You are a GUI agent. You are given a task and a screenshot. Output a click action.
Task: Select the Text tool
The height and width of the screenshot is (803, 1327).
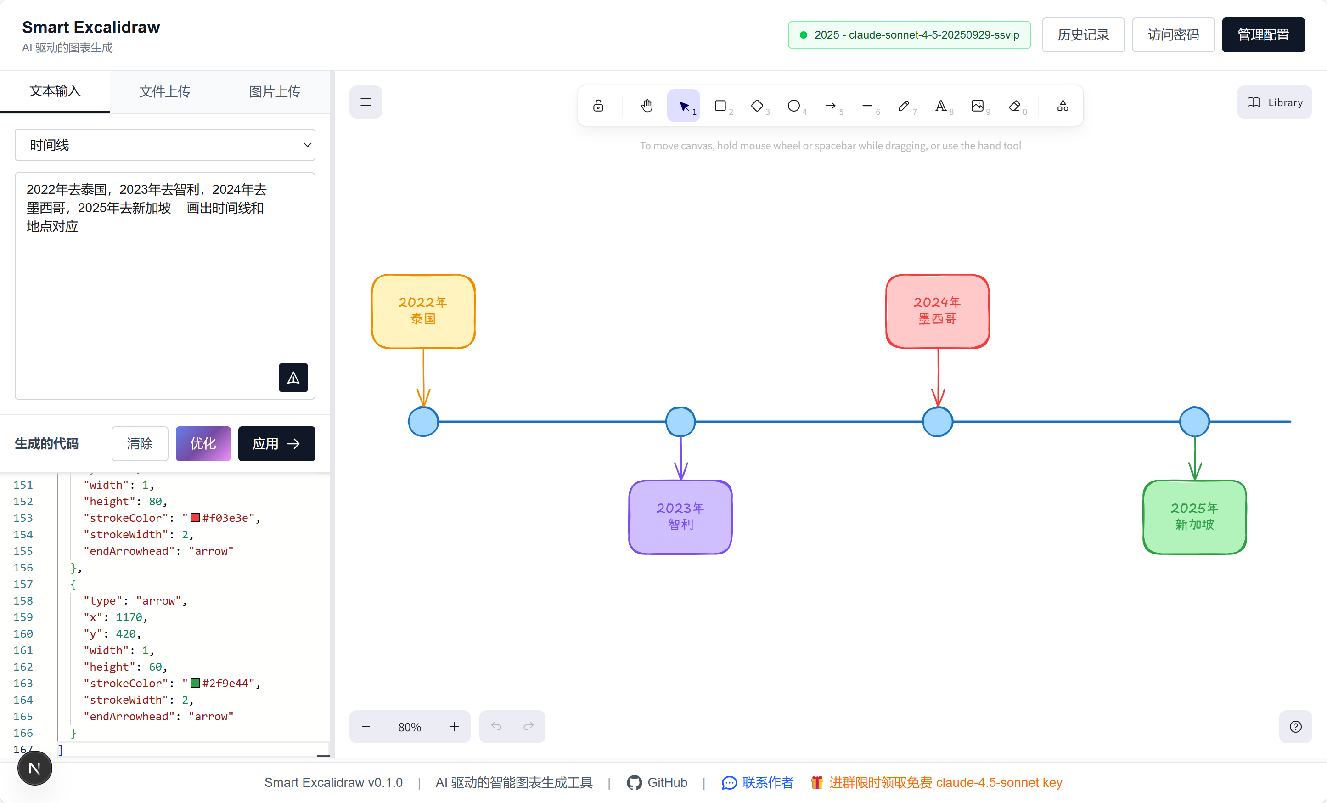(940, 106)
